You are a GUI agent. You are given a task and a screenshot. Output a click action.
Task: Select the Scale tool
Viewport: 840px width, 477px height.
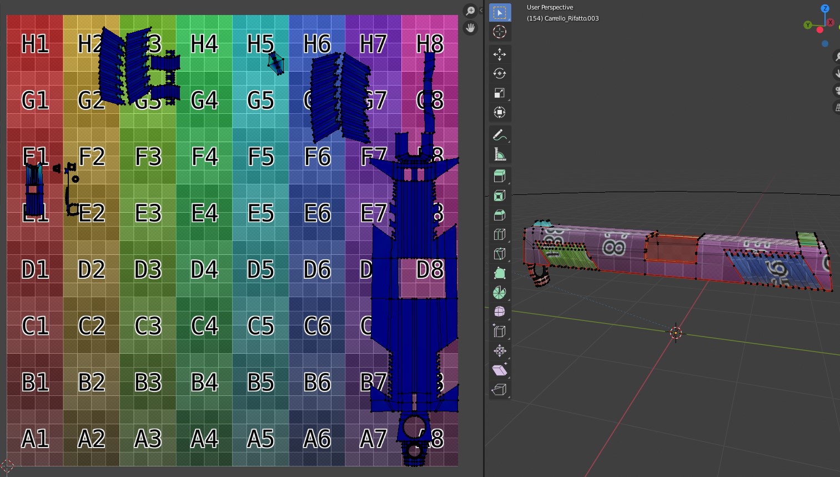pyautogui.click(x=500, y=93)
